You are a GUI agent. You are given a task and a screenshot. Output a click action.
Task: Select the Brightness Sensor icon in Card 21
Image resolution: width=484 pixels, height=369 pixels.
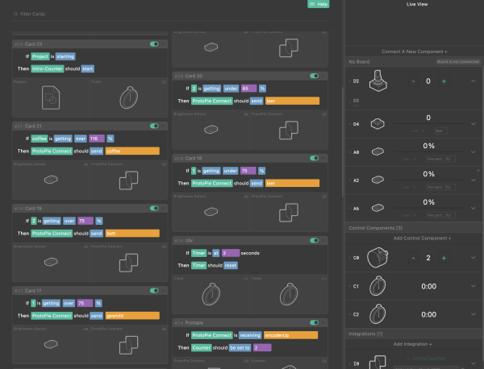click(x=51, y=180)
